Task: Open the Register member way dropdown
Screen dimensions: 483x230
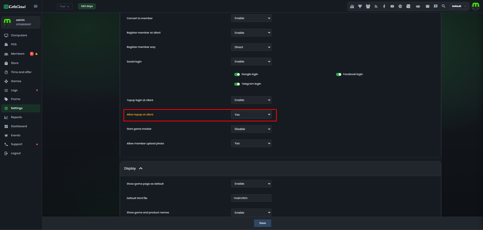Action: (251, 47)
